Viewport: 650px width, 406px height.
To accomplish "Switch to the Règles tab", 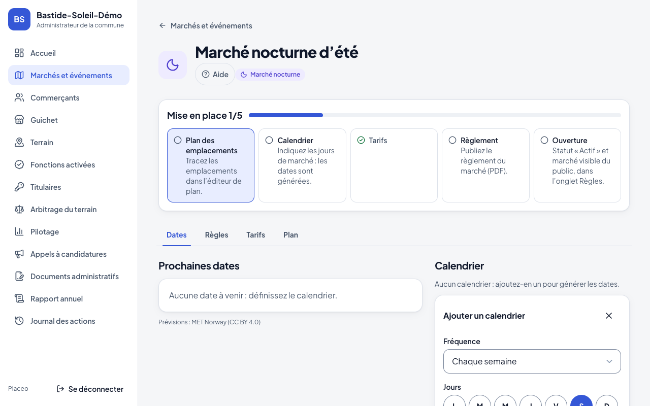I will point(216,235).
